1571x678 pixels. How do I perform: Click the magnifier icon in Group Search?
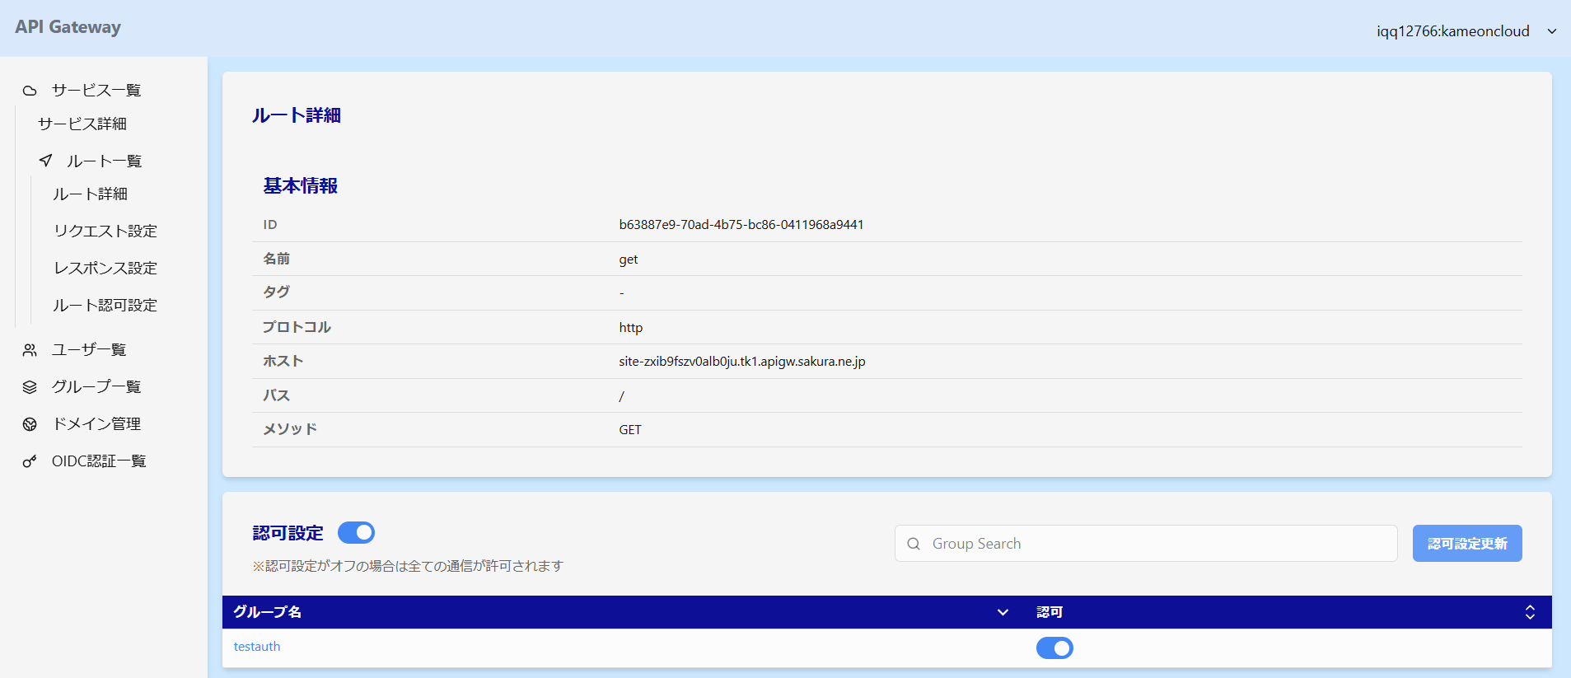point(914,544)
